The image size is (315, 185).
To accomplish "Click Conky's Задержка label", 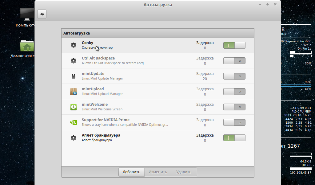I will point(205,43).
